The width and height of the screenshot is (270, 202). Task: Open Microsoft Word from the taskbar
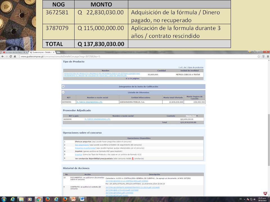(82, 199)
